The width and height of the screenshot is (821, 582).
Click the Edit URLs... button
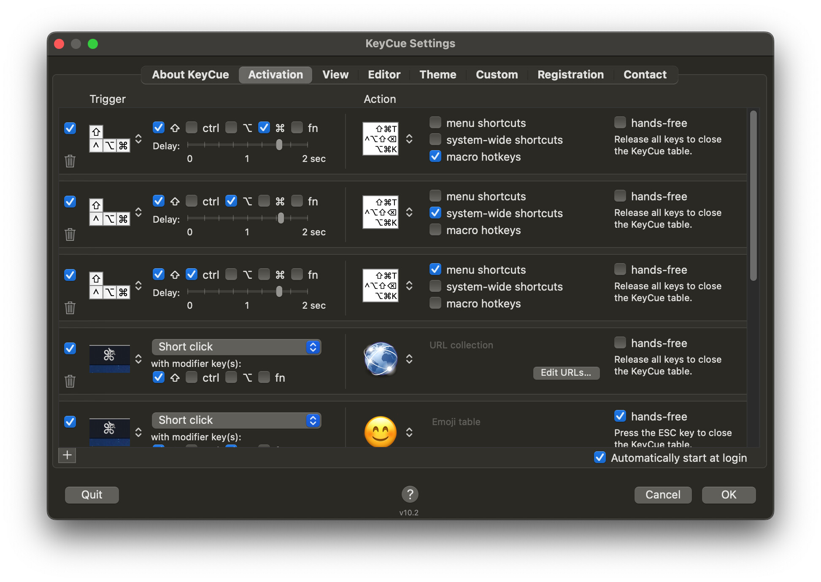pos(566,372)
